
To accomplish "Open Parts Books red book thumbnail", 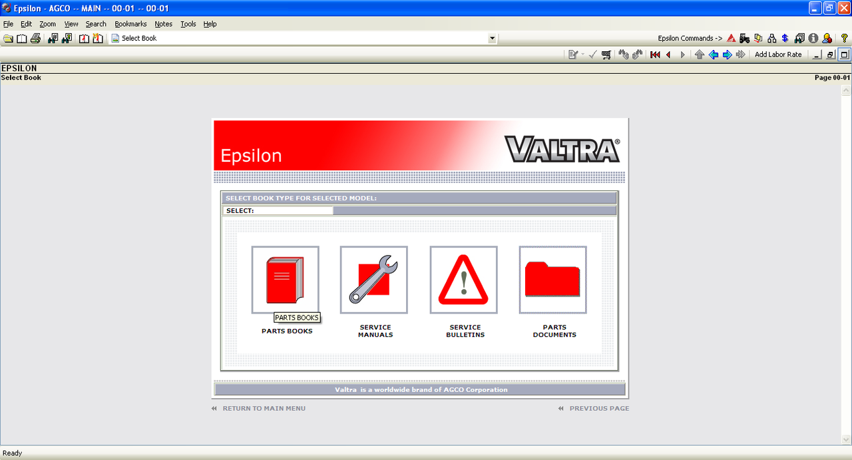I will 285,280.
